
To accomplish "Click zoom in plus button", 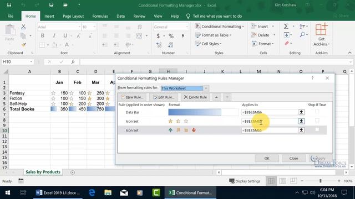I will coord(339,181).
